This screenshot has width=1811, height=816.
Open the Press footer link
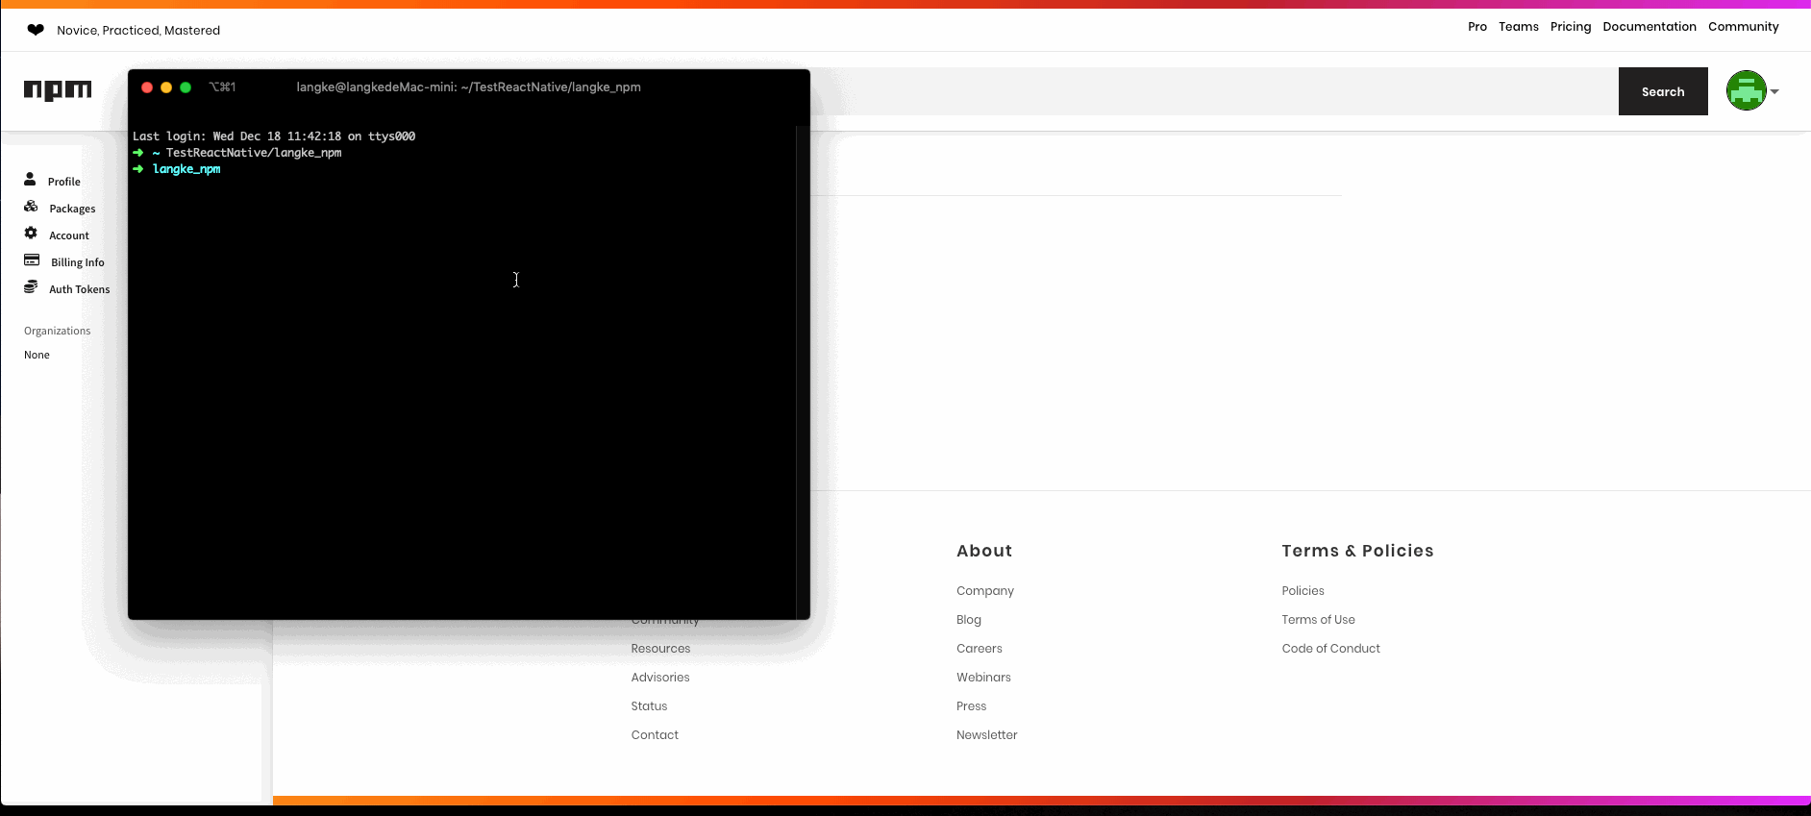pyautogui.click(x=972, y=706)
